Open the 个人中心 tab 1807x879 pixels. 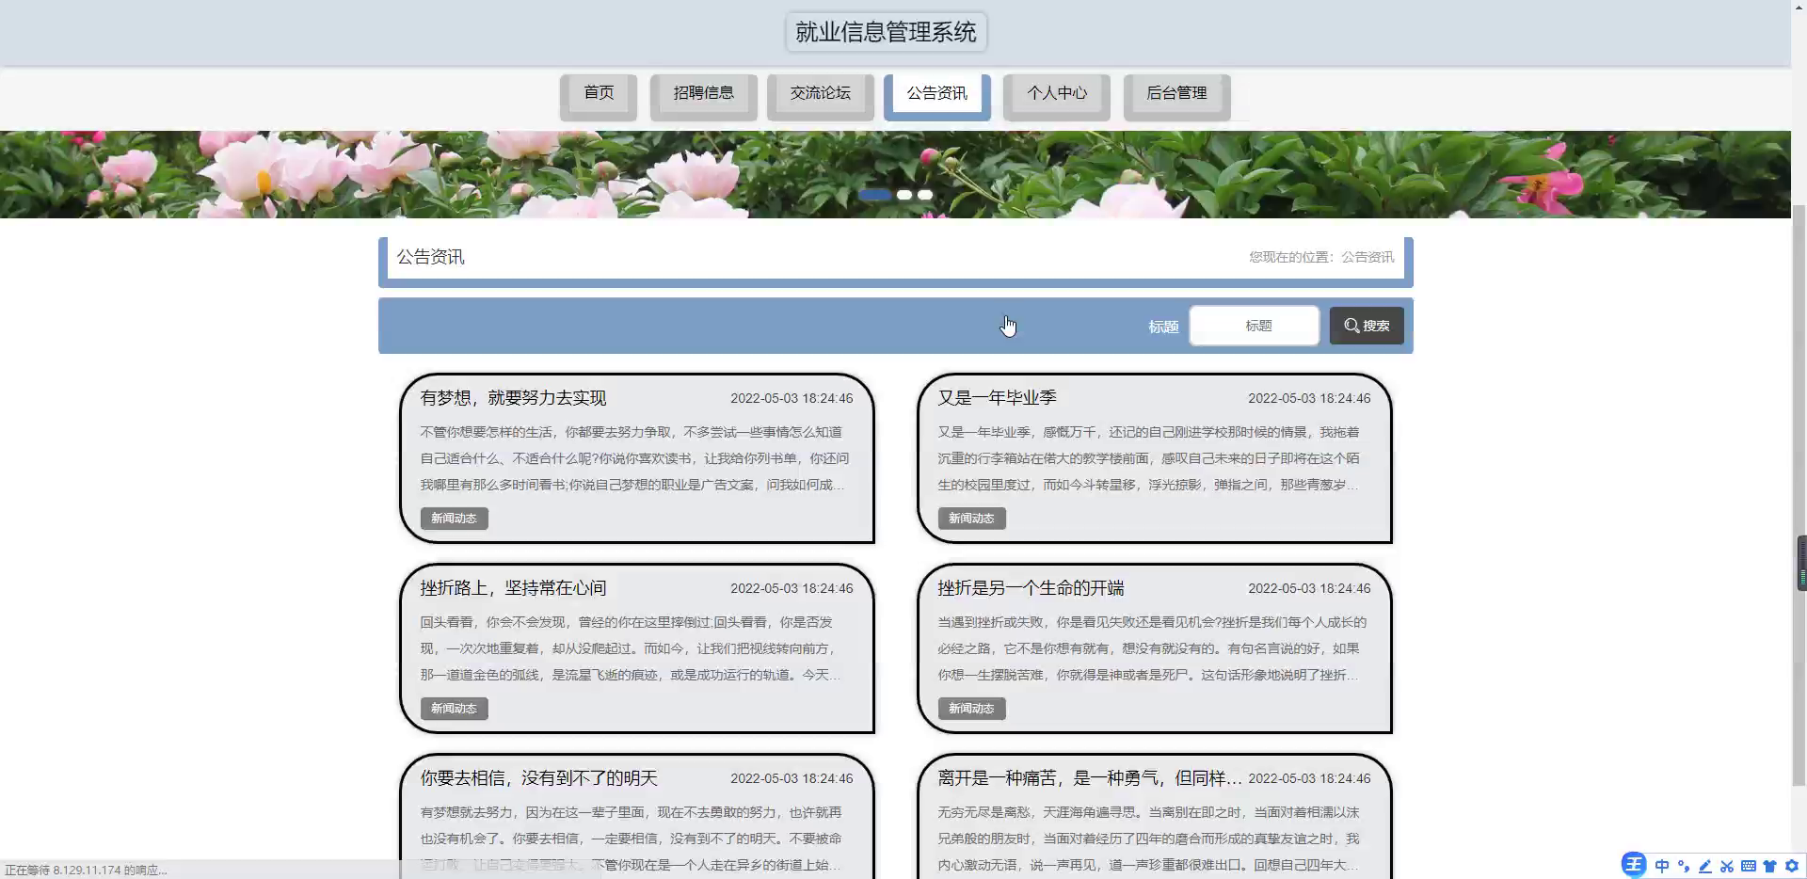[1056, 93]
